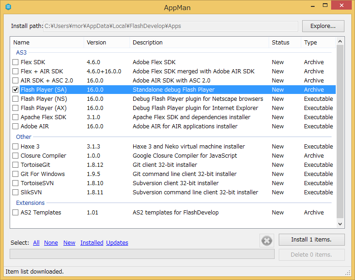Tick the Flash Player (AX) checkbox
Viewport: 355px width, 280px height.
point(16,108)
